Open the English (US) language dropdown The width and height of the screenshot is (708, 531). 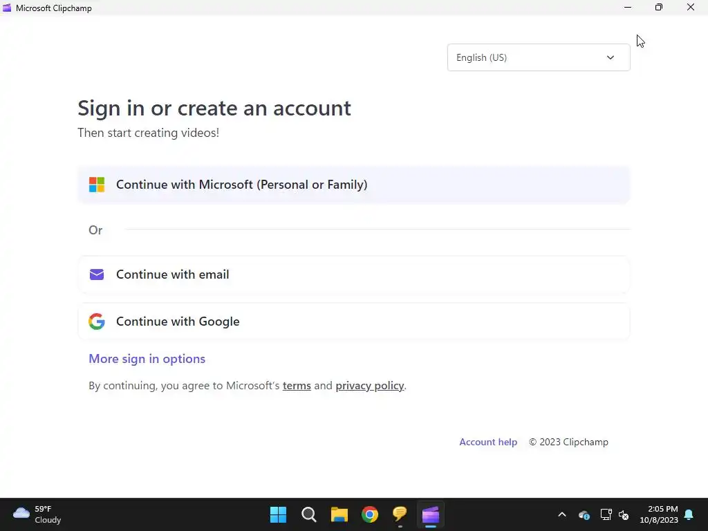(538, 57)
